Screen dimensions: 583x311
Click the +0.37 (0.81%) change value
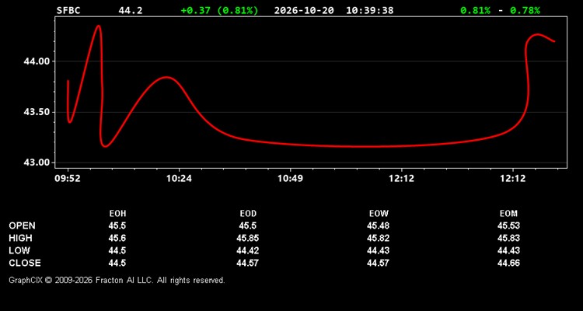(x=219, y=10)
